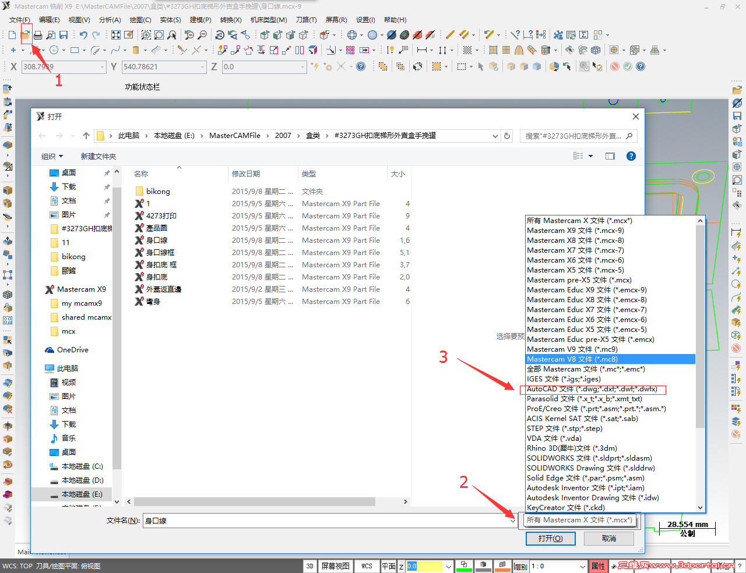Open the 绘图(C) menu
This screenshot has height=573, width=746.
click(140, 20)
